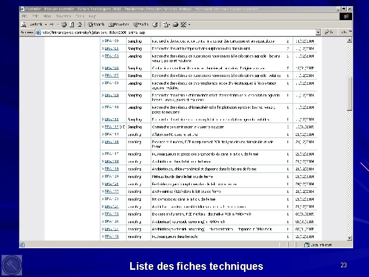Click inside the address bar URL field
The width and height of the screenshot is (369, 277).
(x=179, y=32)
